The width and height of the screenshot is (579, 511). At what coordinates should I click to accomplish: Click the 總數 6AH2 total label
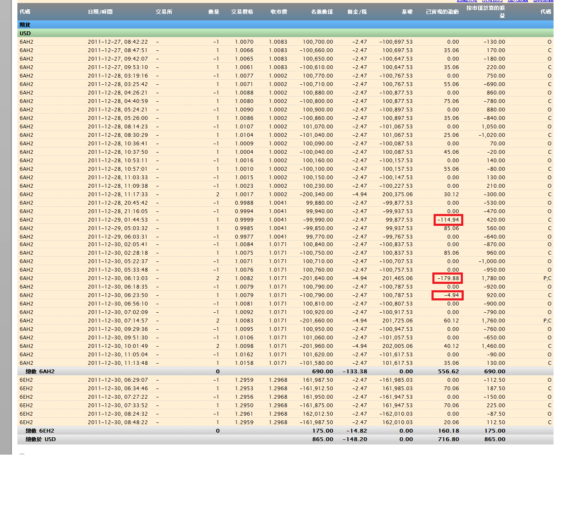point(40,372)
